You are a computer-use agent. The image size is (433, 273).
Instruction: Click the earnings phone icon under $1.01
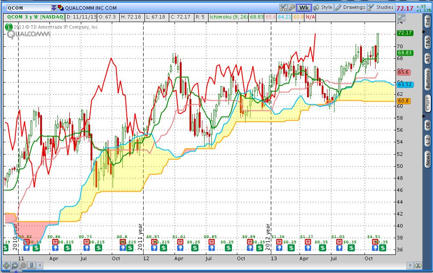pyautogui.click(x=180, y=242)
